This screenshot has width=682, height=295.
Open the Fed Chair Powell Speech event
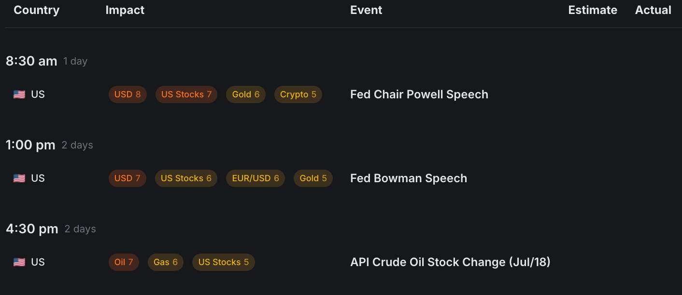point(419,94)
